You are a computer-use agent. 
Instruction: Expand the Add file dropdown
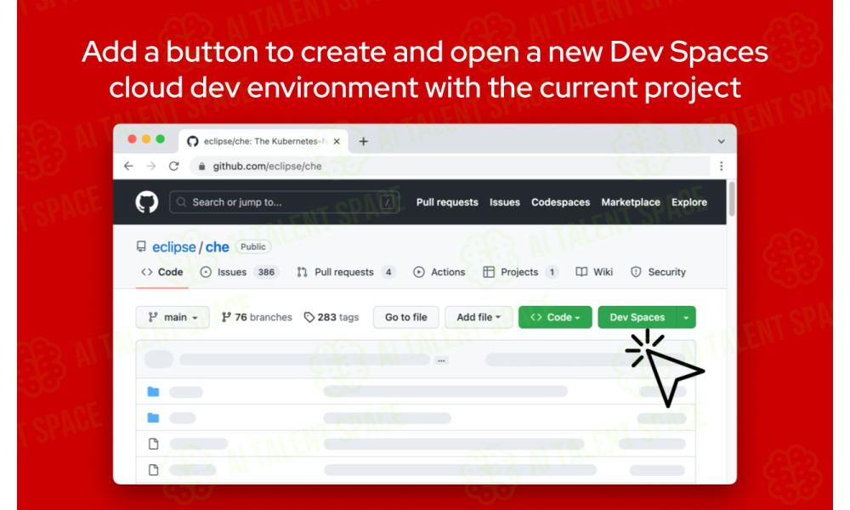point(478,317)
